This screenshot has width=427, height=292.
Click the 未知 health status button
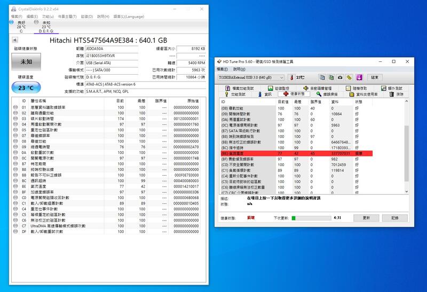(26, 62)
